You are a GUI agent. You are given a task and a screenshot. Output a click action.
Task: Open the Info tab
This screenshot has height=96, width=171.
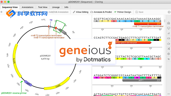(66, 7)
